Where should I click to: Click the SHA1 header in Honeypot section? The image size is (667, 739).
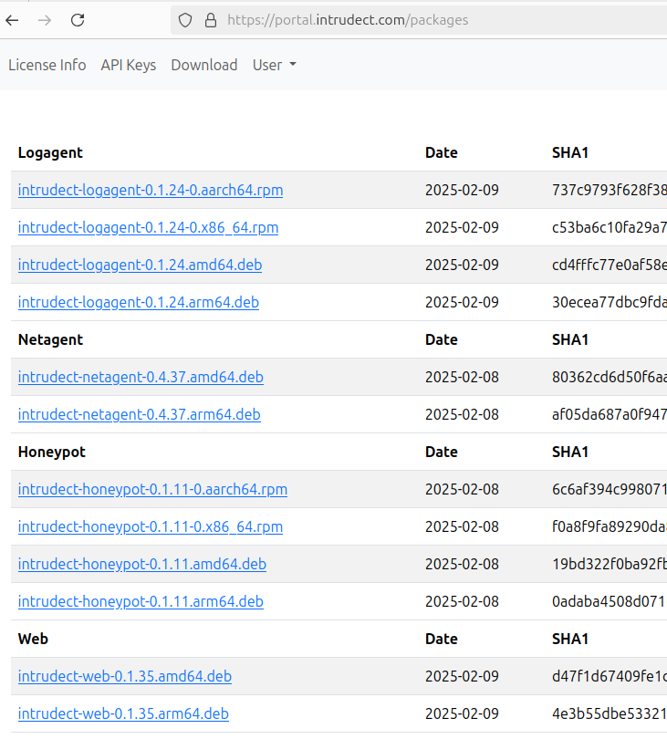coord(570,452)
